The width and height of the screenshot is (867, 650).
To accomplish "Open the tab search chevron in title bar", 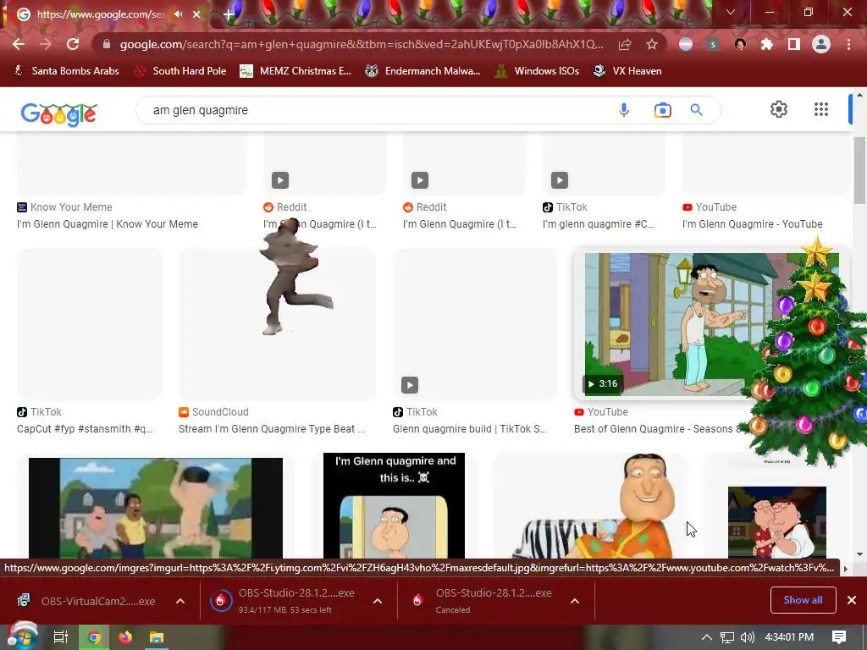I will (x=731, y=12).
